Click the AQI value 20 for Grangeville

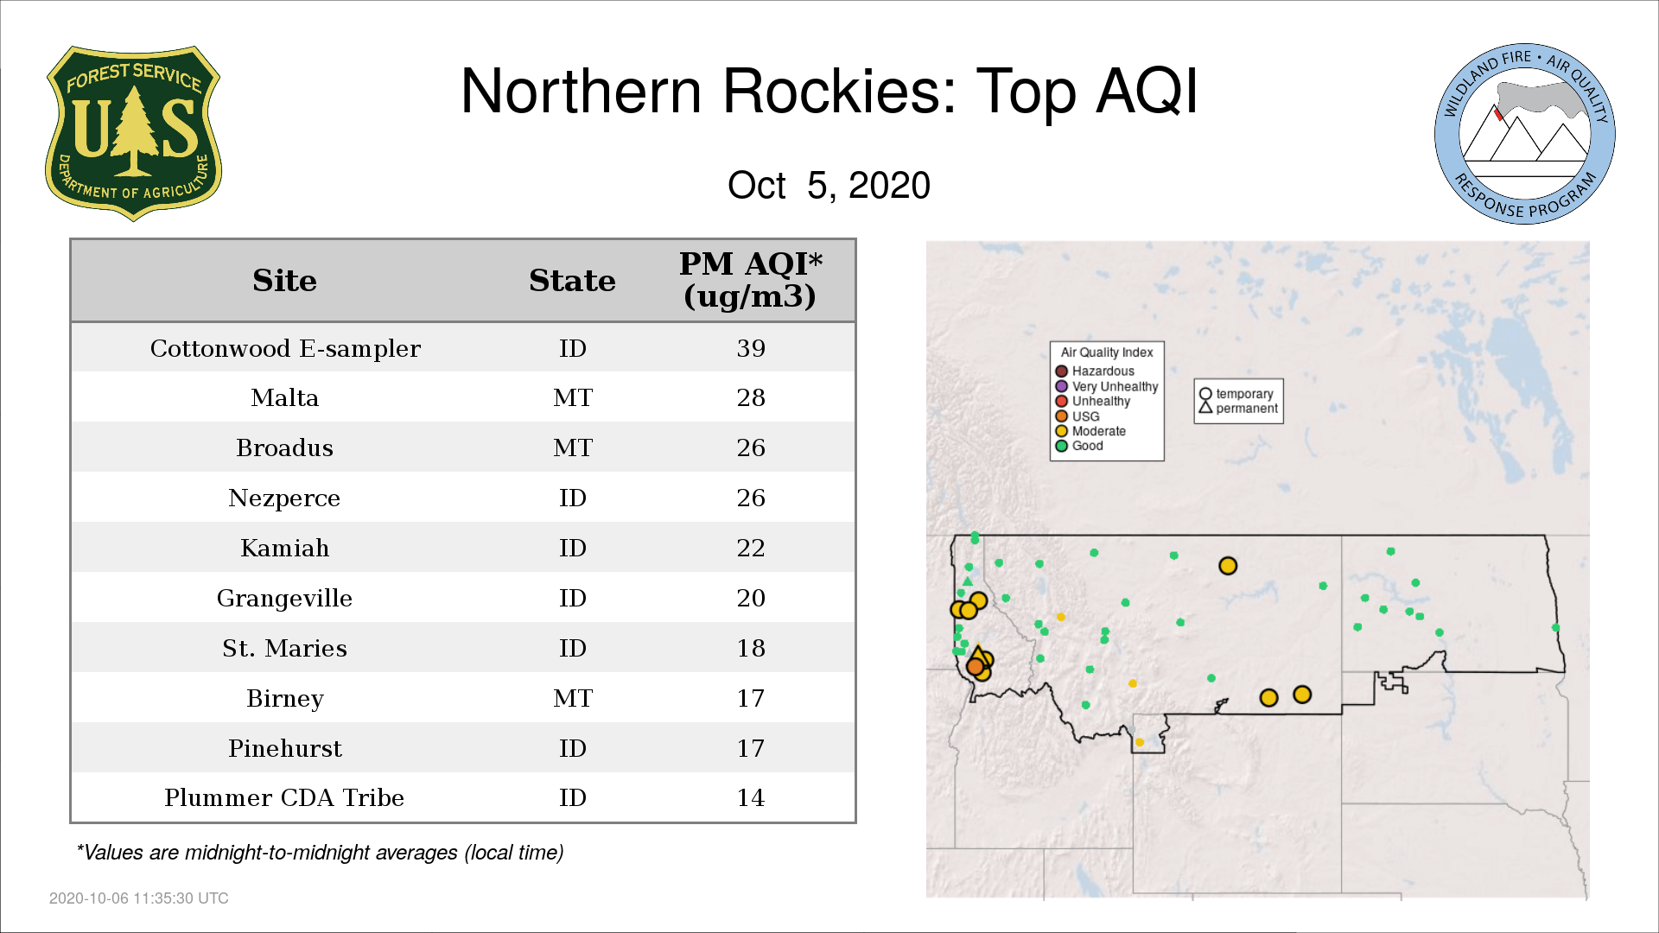(751, 598)
